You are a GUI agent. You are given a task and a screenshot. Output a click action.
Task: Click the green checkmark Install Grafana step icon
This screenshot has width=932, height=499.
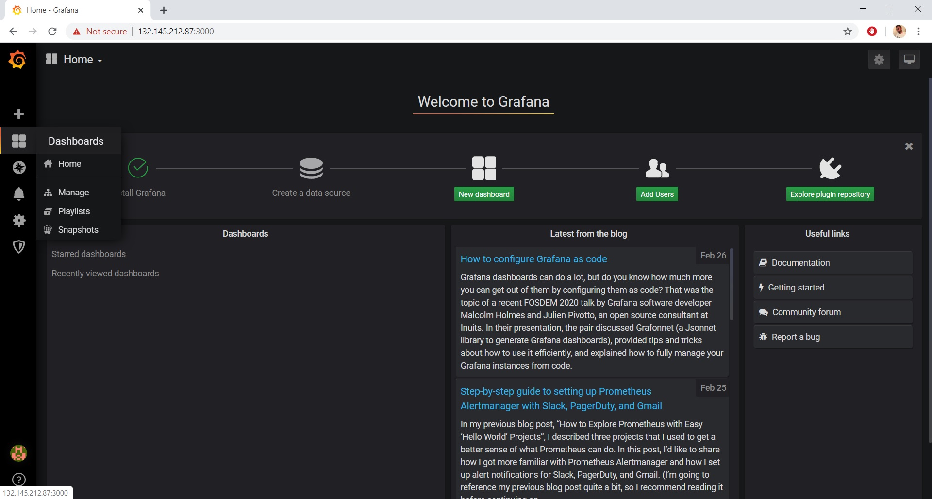[x=138, y=168]
